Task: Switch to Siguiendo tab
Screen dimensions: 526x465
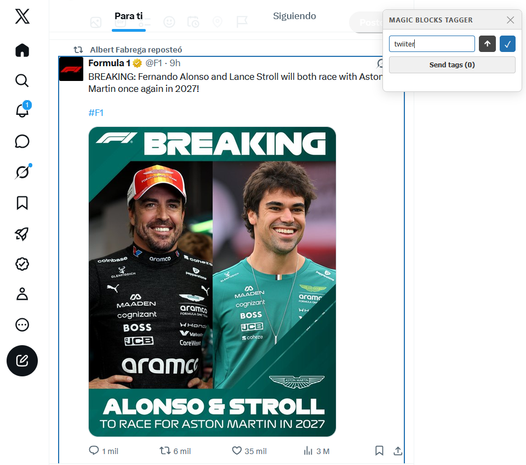Action: point(294,16)
